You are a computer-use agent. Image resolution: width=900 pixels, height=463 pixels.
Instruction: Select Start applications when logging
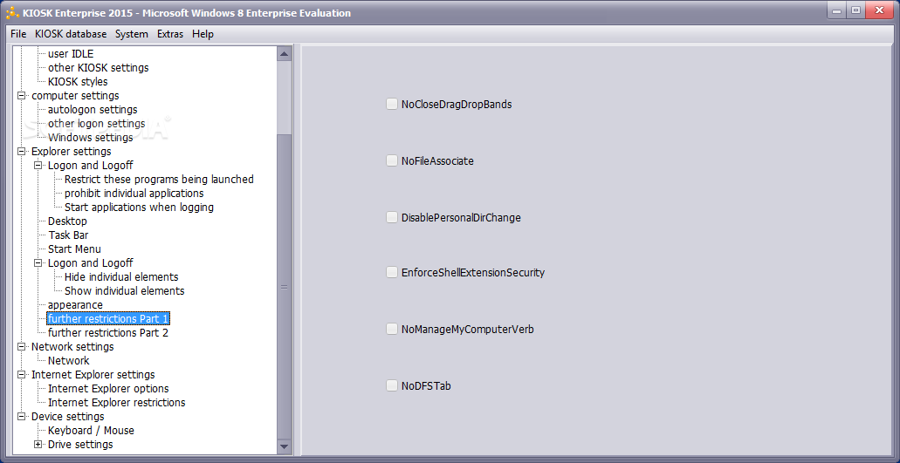pyautogui.click(x=139, y=207)
